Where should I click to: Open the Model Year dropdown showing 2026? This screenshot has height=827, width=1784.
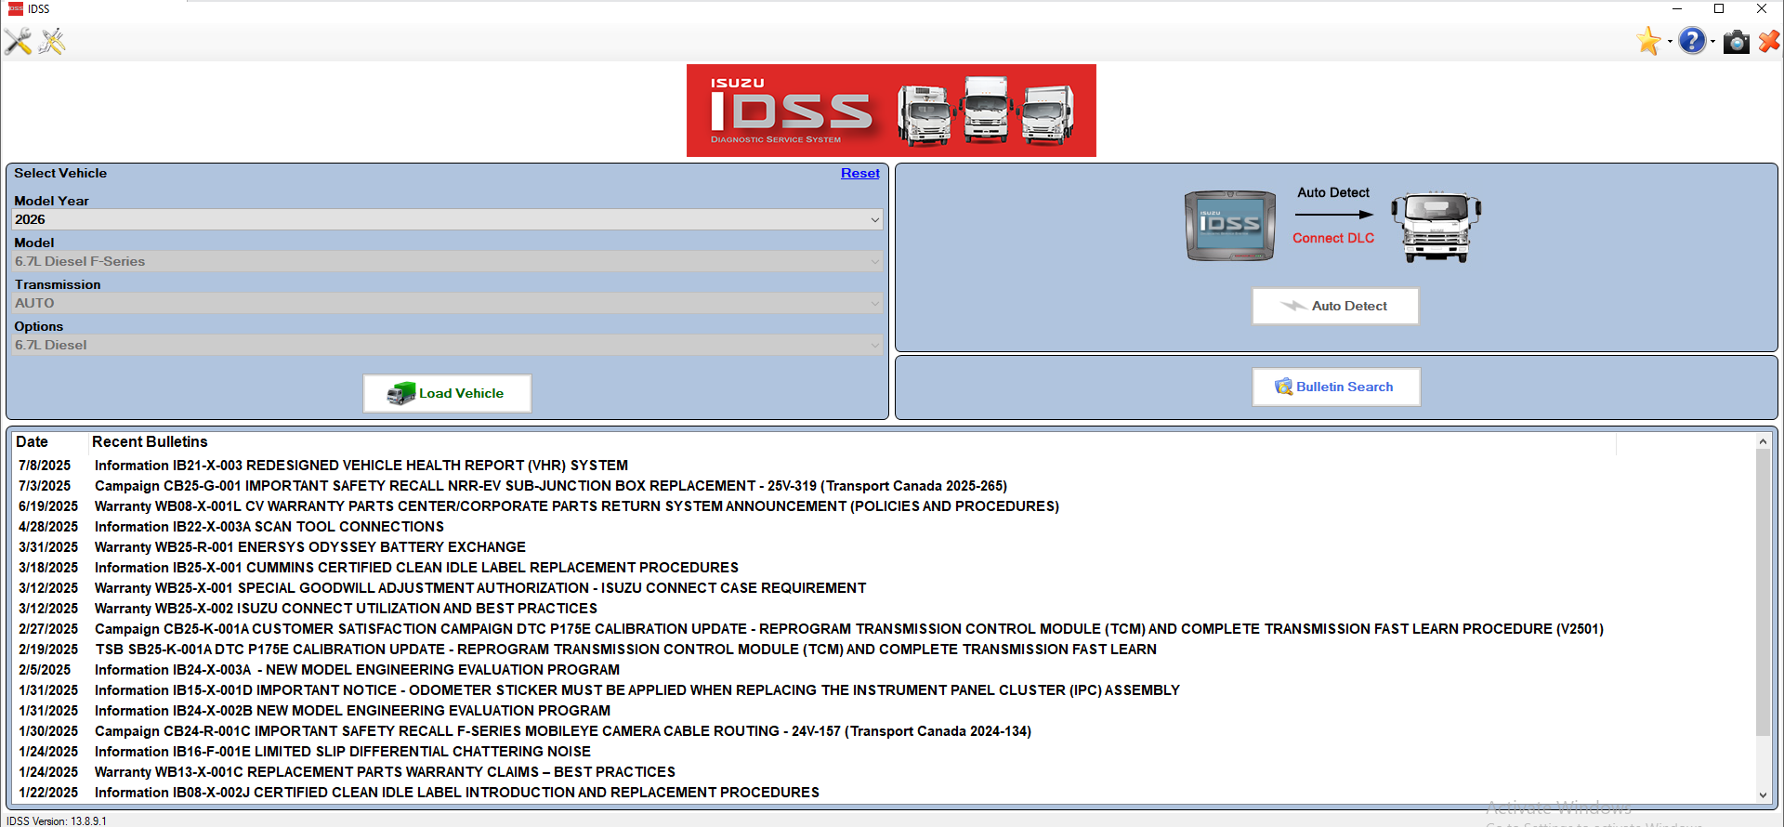click(x=447, y=219)
